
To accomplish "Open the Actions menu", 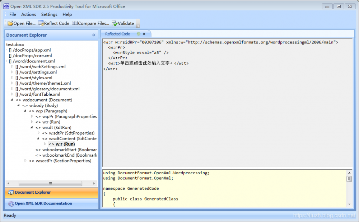I will [x=29, y=14].
